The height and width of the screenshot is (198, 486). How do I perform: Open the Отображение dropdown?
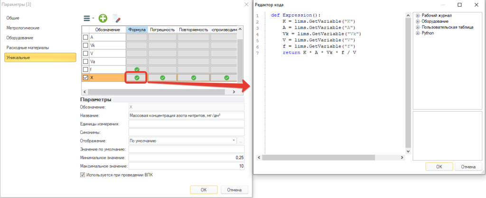point(234,141)
